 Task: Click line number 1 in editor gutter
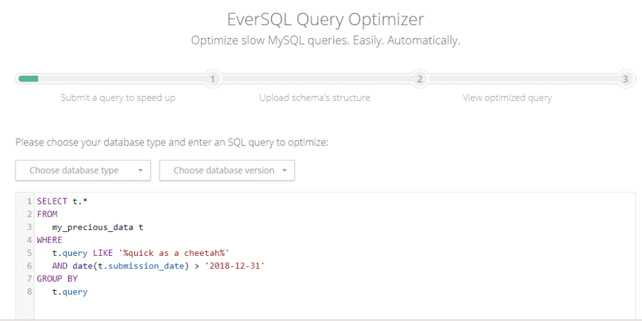(29, 201)
